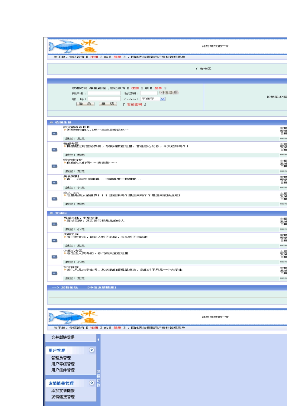Open the Cookie 不保存 dropdown
Viewport: 287px width, 406px height.
(x=163, y=99)
